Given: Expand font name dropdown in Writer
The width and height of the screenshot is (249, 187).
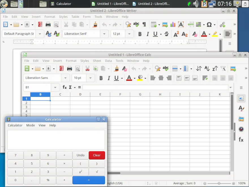Looking at the screenshot, I should pos(104,34).
